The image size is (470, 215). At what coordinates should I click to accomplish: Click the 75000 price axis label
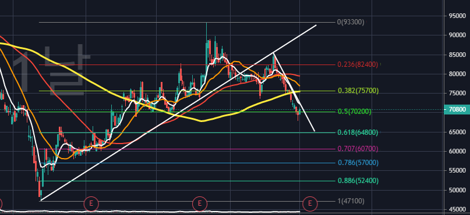(457, 94)
